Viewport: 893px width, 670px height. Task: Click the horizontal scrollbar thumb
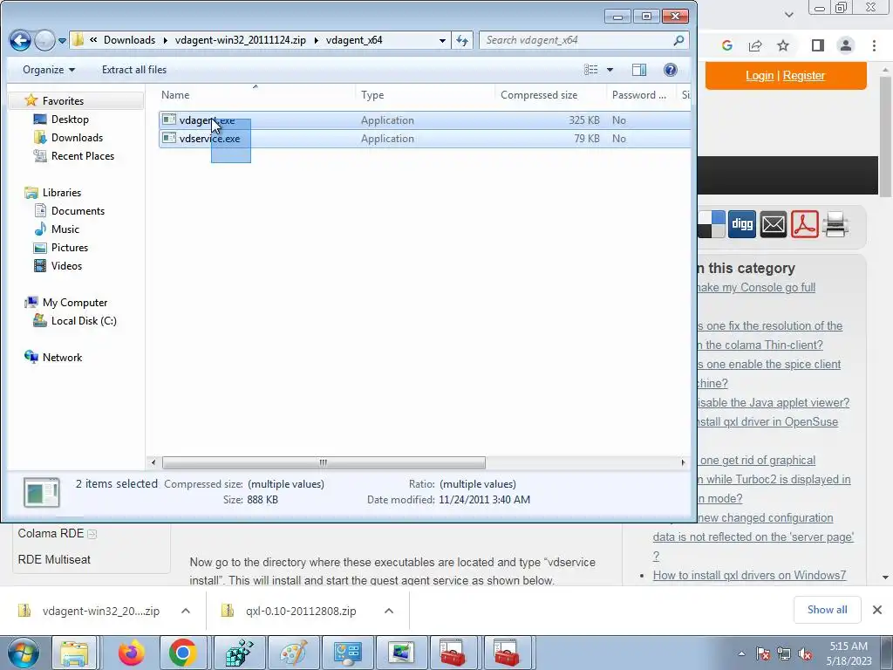click(324, 462)
